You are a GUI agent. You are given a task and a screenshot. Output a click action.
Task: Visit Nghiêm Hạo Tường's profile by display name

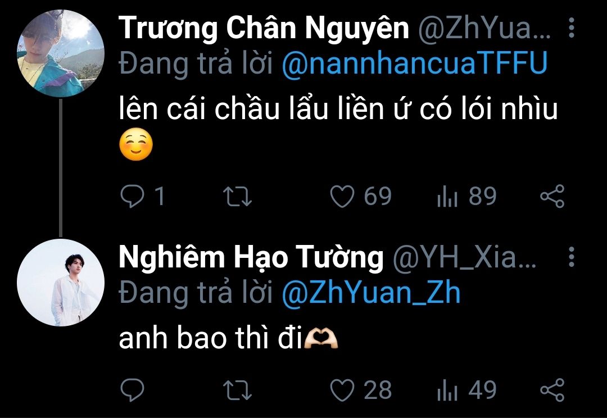[251, 258]
